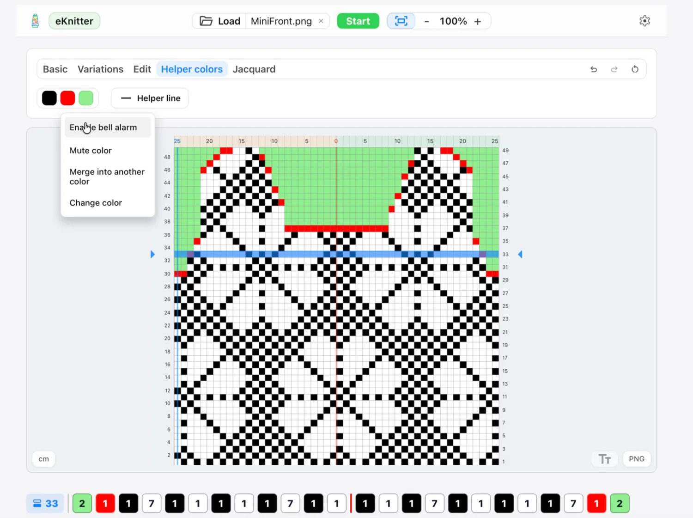
Task: Click the redo arrow icon
Action: 614,69
